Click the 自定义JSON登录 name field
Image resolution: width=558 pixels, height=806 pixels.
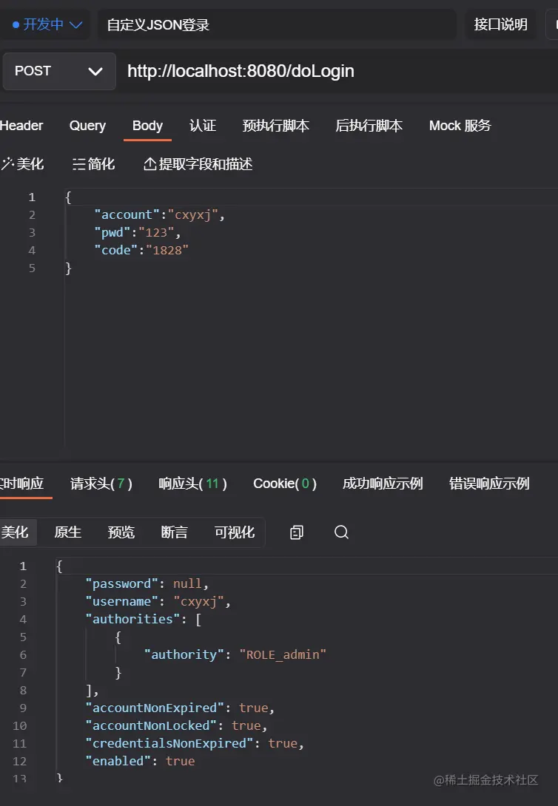click(x=277, y=24)
